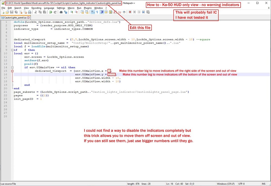Viewport: 271px width, 186px height.
Task: Open the Window menu
Action: (x=99, y=8)
